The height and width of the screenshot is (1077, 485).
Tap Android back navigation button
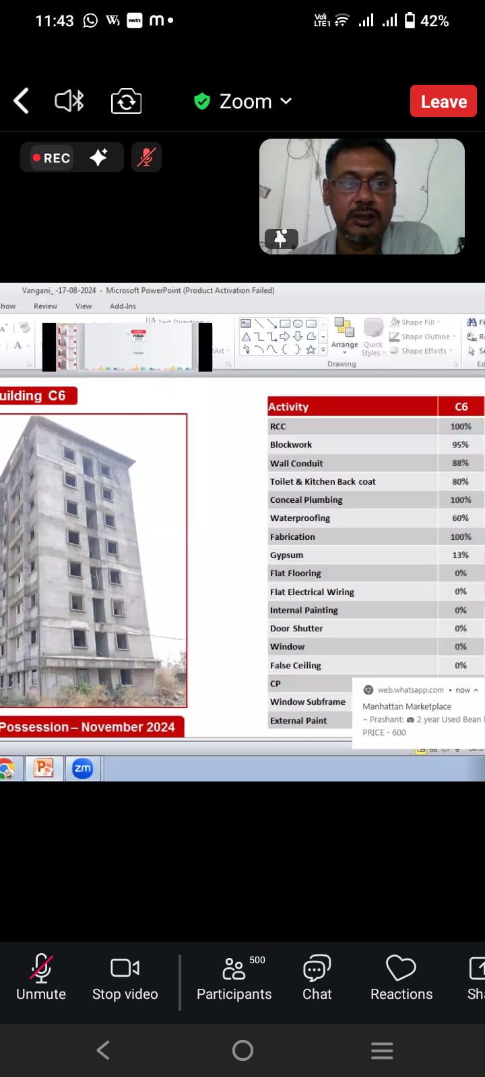(x=103, y=1050)
